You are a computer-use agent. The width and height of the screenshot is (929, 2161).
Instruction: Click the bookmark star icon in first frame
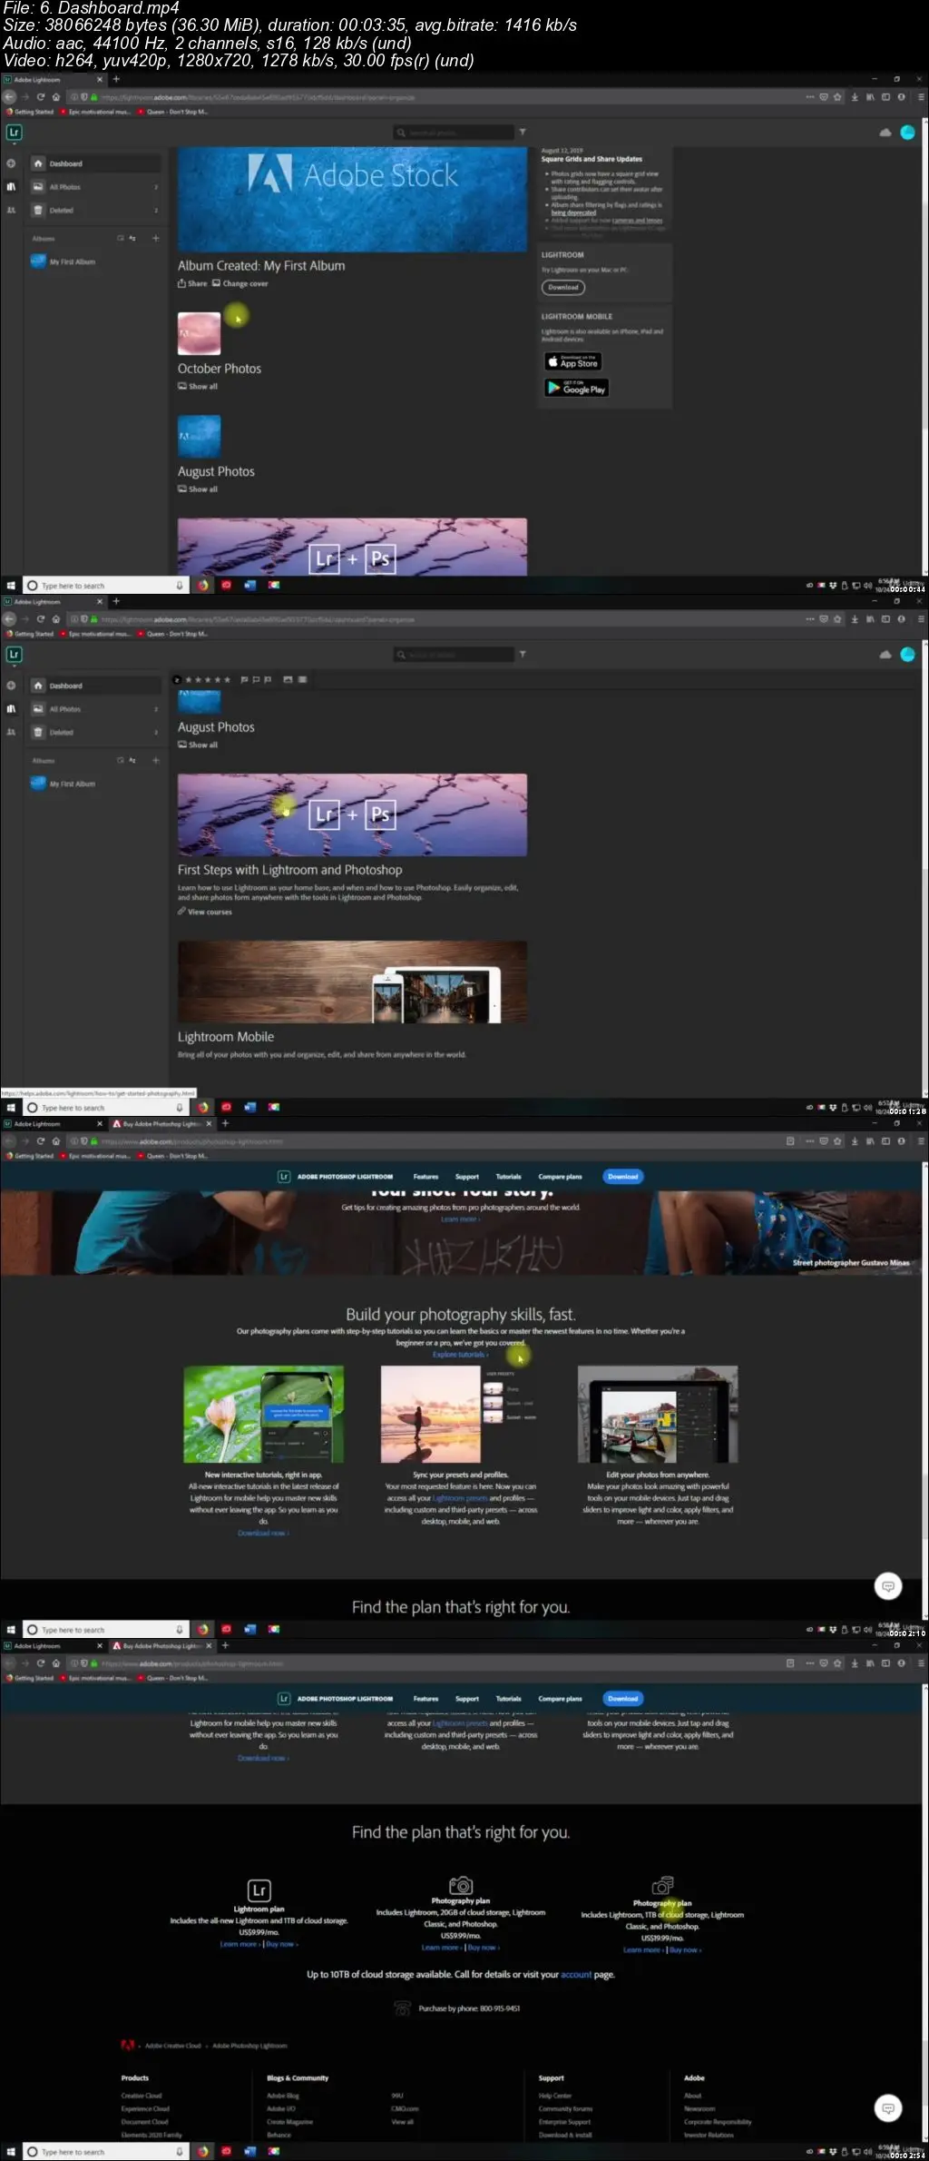[837, 96]
